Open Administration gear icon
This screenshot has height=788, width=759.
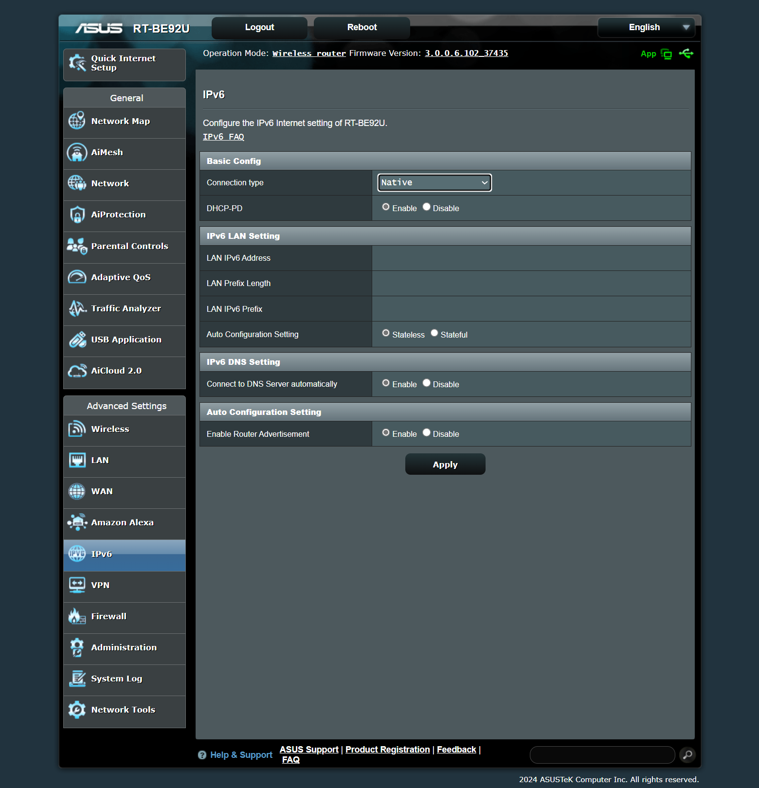click(77, 647)
